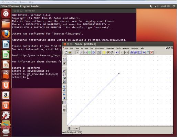Open the Properties menu in femm
Image resolution: width=177 pixels, height=137 pixels.
(110, 48)
